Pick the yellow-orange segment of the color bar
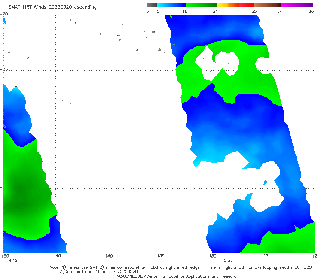318x279 pixels. point(228,5)
